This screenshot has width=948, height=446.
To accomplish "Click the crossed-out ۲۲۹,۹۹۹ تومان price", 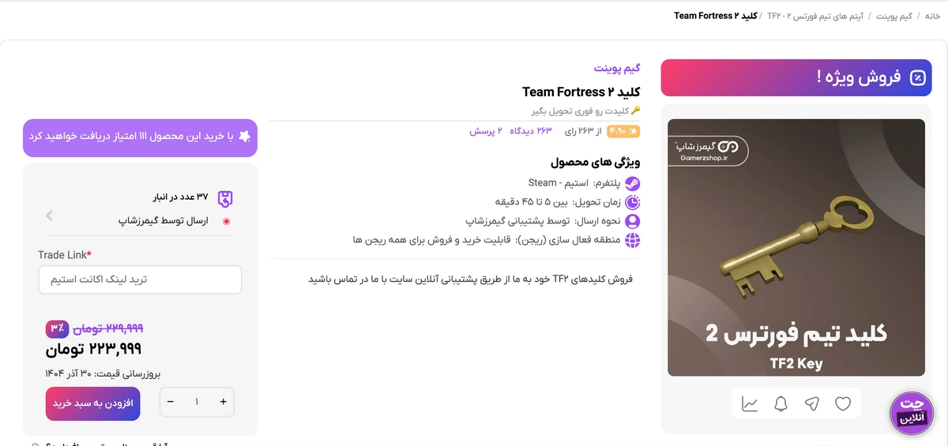I will 107,328.
